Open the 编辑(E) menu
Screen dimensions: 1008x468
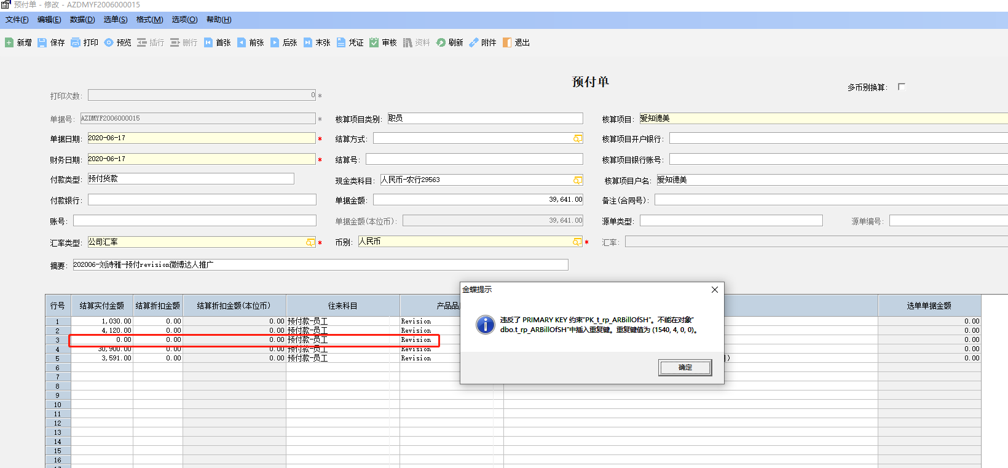(x=49, y=20)
